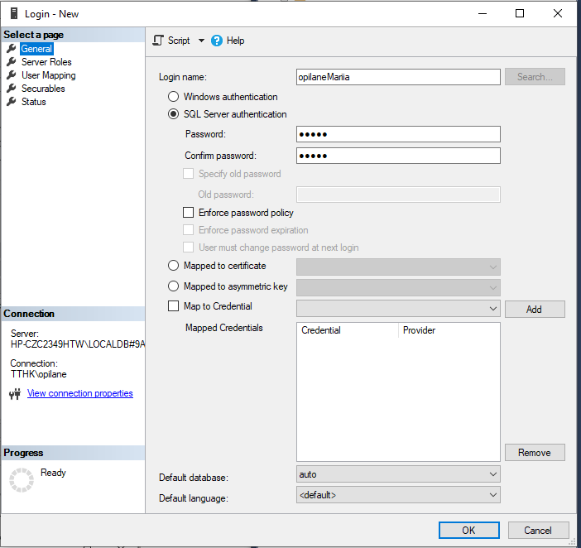Select Windows authentication radio button

pos(174,97)
